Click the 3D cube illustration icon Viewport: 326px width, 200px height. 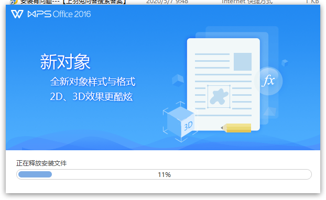point(180,121)
